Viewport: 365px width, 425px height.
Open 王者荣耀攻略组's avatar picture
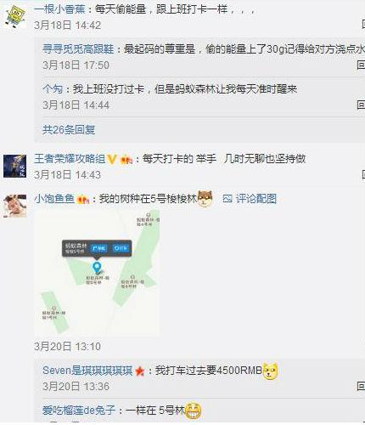(15, 166)
